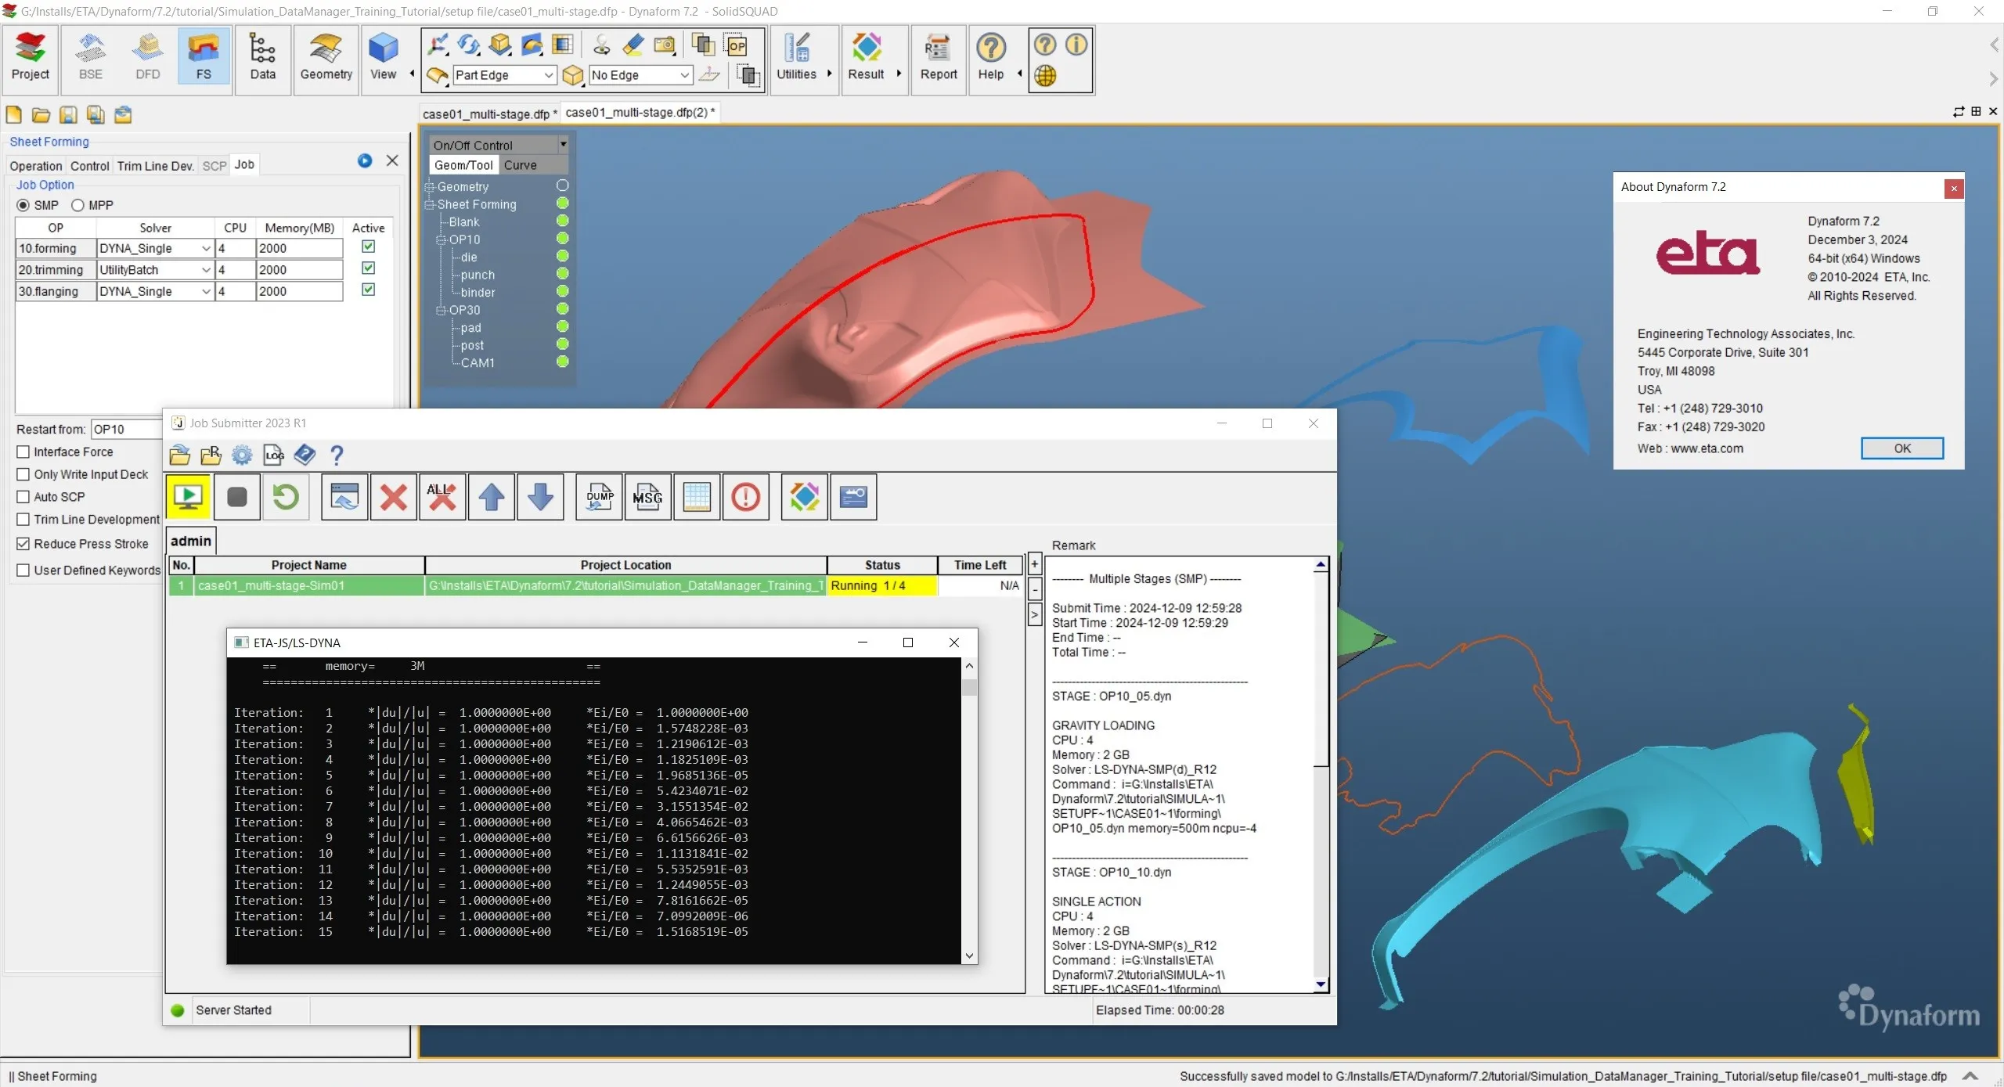
Task: Click the Stop Job square icon
Action: coord(236,497)
